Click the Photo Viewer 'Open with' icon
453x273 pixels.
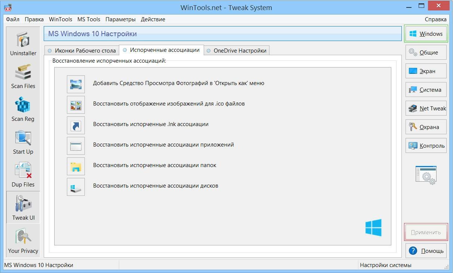click(x=76, y=84)
